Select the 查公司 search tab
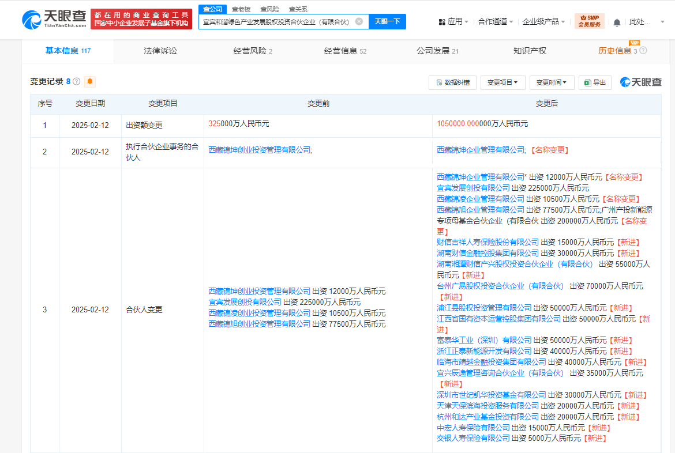Screen dimensions: 675x453 pyautogui.click(x=213, y=9)
